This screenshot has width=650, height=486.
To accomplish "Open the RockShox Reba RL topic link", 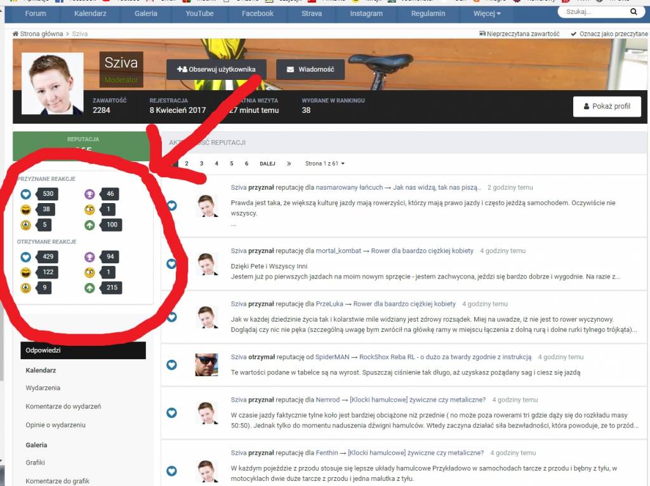I will tap(445, 357).
